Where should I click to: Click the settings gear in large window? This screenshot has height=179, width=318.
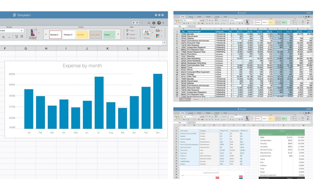point(154,23)
